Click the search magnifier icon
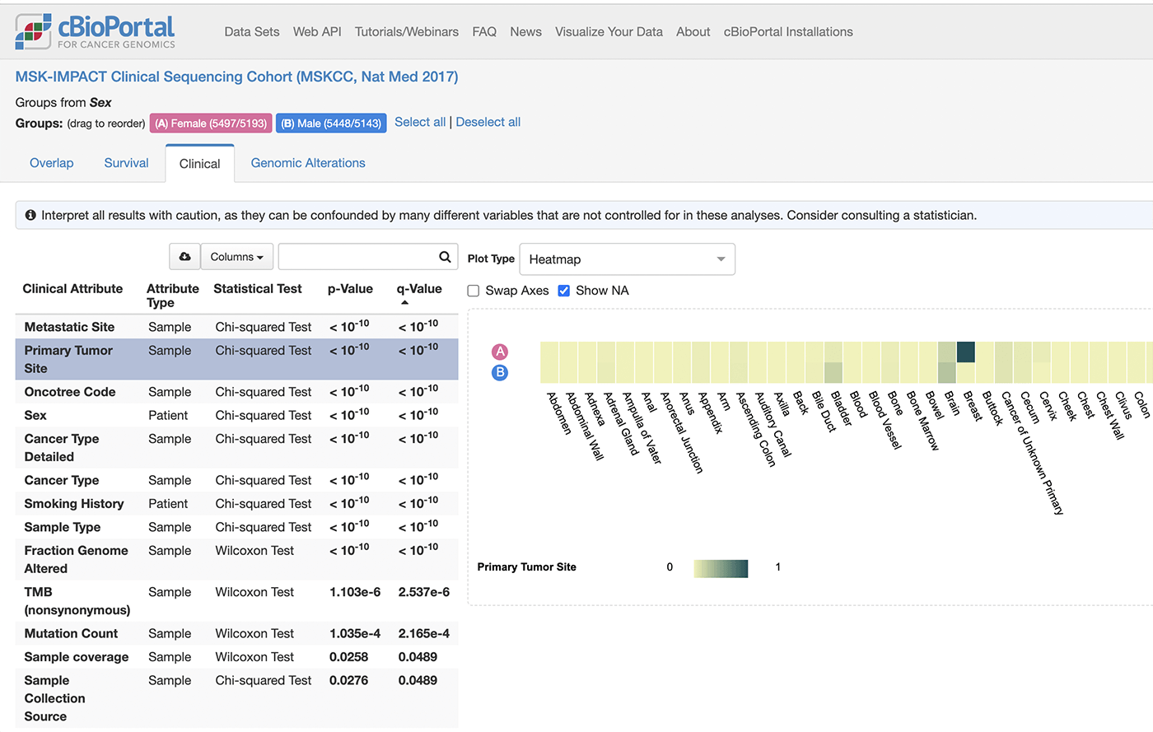1153x732 pixels. click(x=445, y=257)
